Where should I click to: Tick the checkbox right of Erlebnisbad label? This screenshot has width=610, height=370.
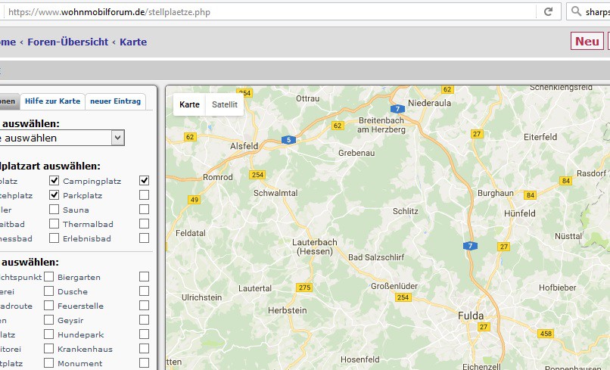(145, 238)
